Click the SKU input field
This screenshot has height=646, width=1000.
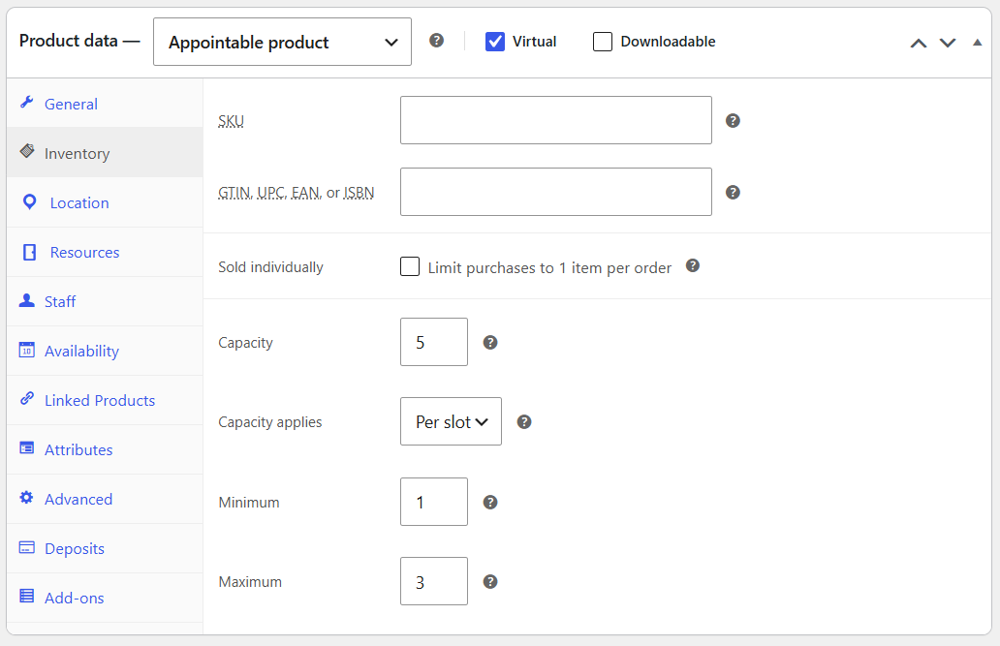(556, 120)
